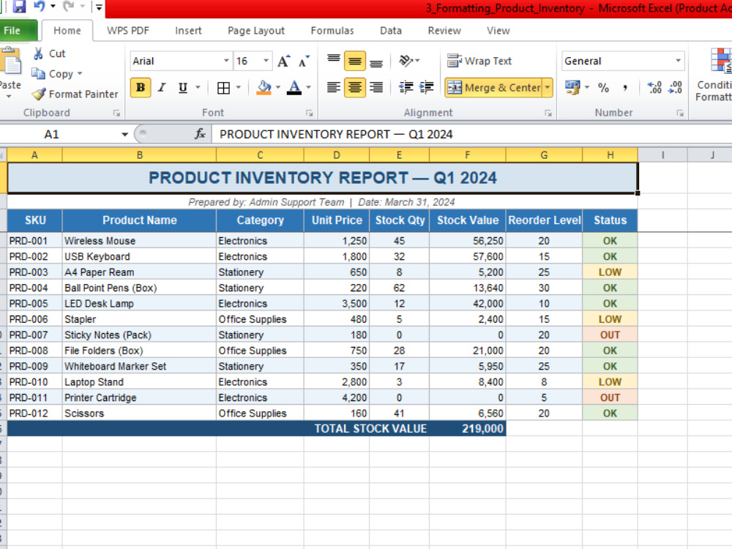Viewport: 732px width, 549px height.
Task: Click the Borders grid icon
Action: [223, 88]
